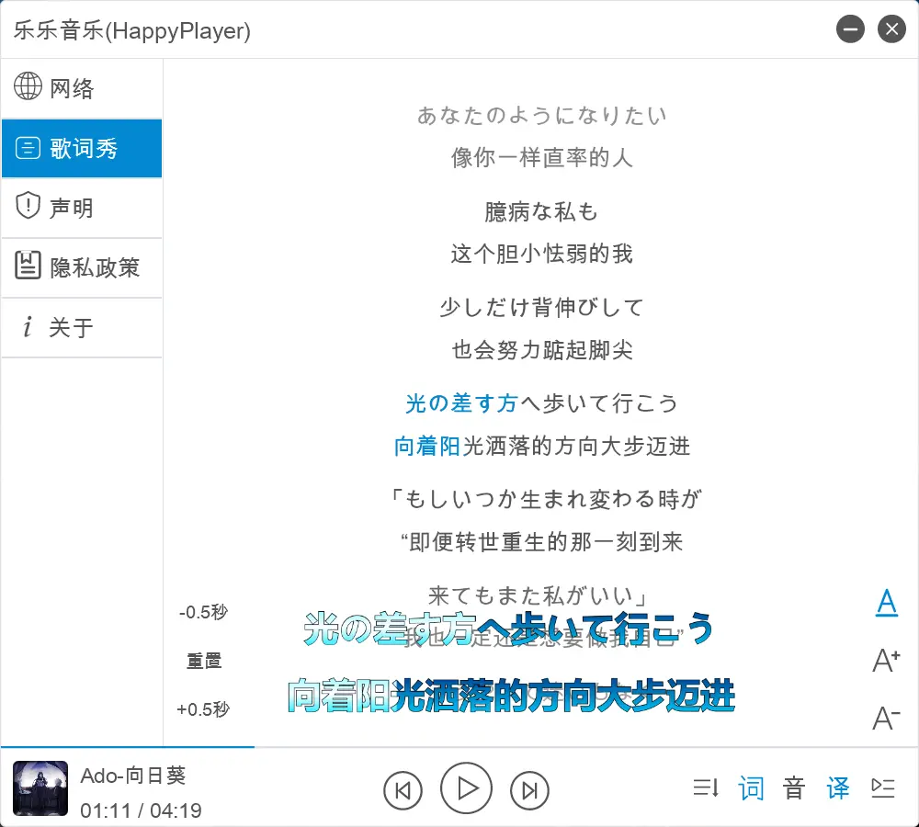
Task: Click the large desktop translation lyric 向着阳光洒落的方向大步迈进
Action: point(511,695)
